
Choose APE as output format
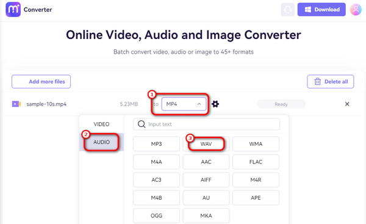[x=256, y=198]
